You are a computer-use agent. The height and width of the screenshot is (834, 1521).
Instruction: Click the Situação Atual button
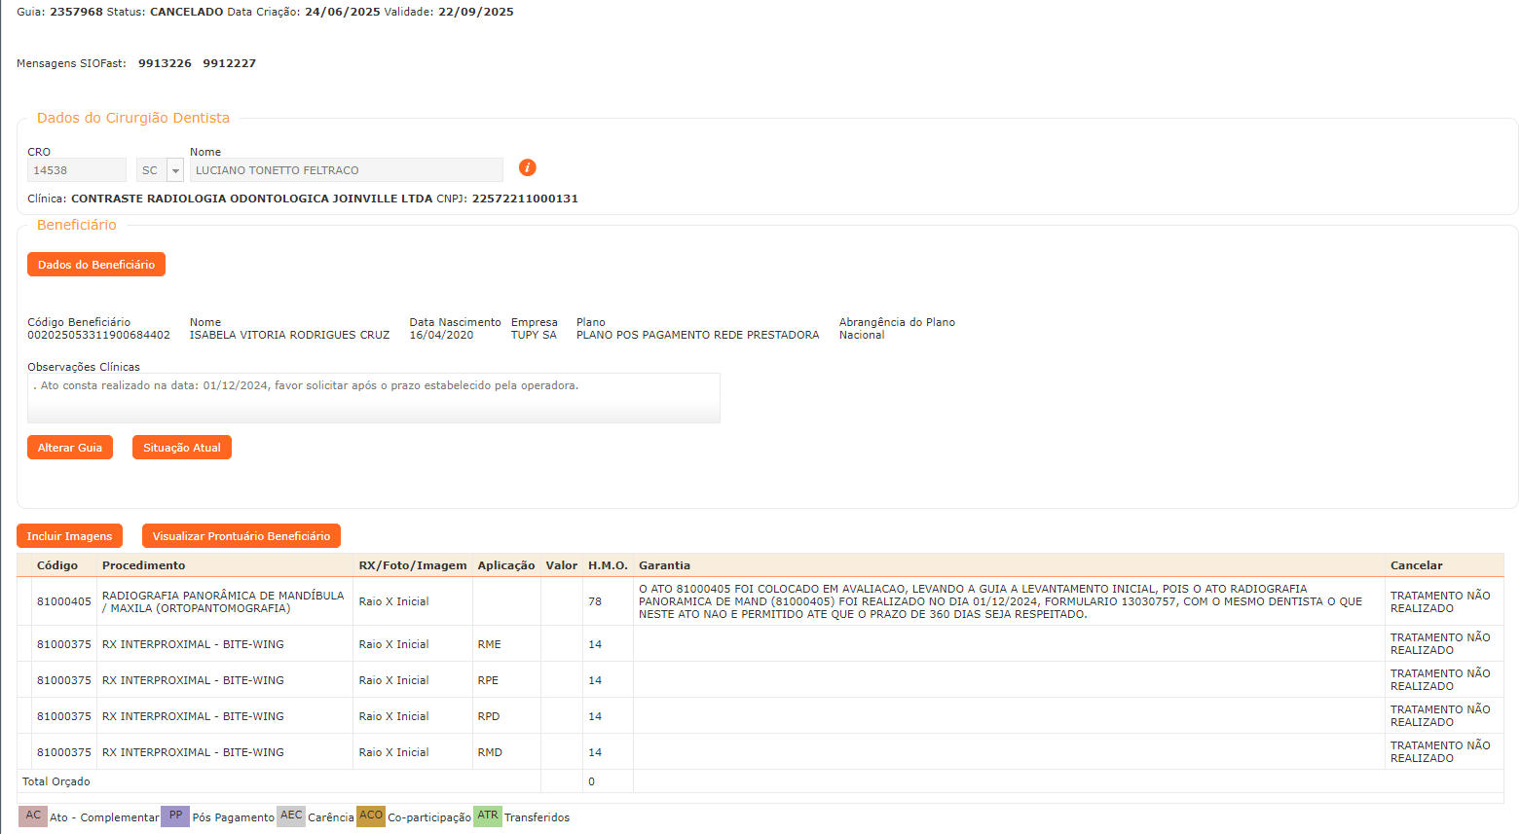(182, 448)
